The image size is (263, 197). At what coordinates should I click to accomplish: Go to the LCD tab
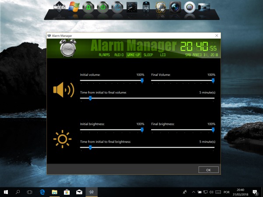click(x=163, y=56)
